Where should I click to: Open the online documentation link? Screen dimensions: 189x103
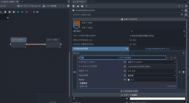click(29, 6)
